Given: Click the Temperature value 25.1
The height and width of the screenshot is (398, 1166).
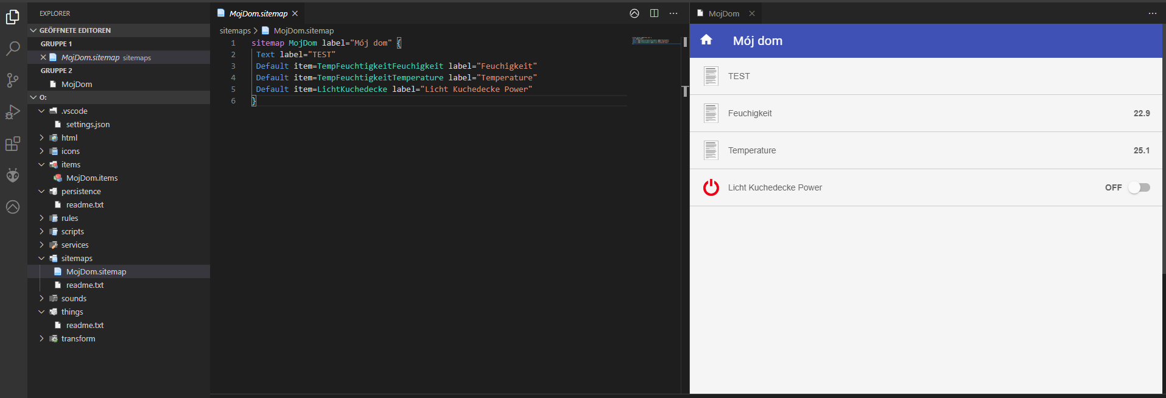Looking at the screenshot, I should [1142, 150].
